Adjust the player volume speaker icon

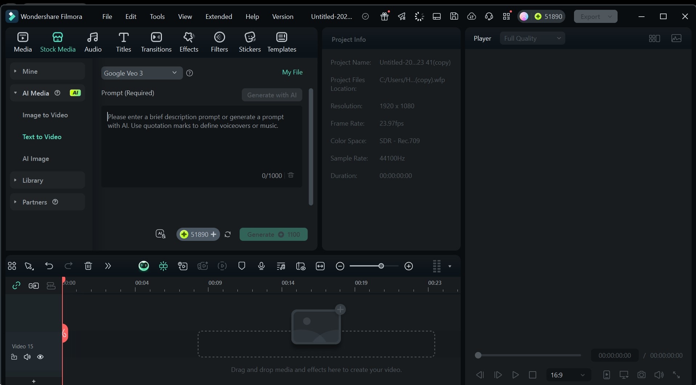[659, 375]
